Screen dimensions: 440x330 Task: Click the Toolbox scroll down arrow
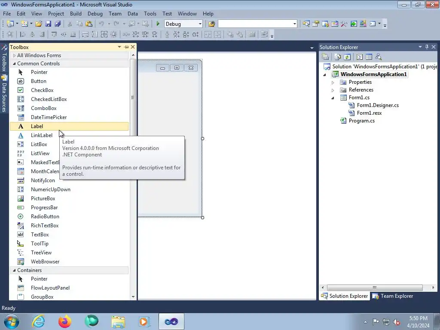(133, 296)
